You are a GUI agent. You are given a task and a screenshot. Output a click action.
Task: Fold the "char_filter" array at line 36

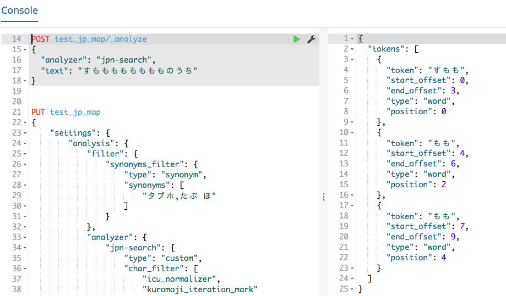(25, 269)
